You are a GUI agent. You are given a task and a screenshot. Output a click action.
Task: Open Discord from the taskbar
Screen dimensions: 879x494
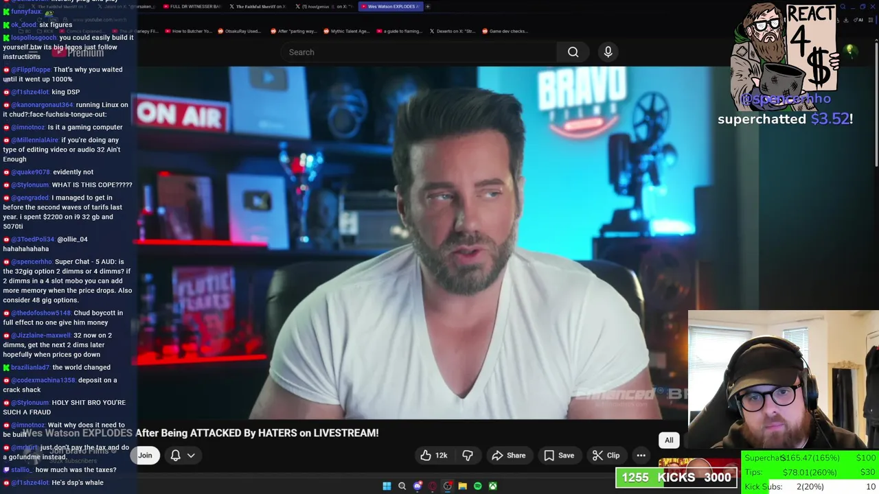coord(417,486)
